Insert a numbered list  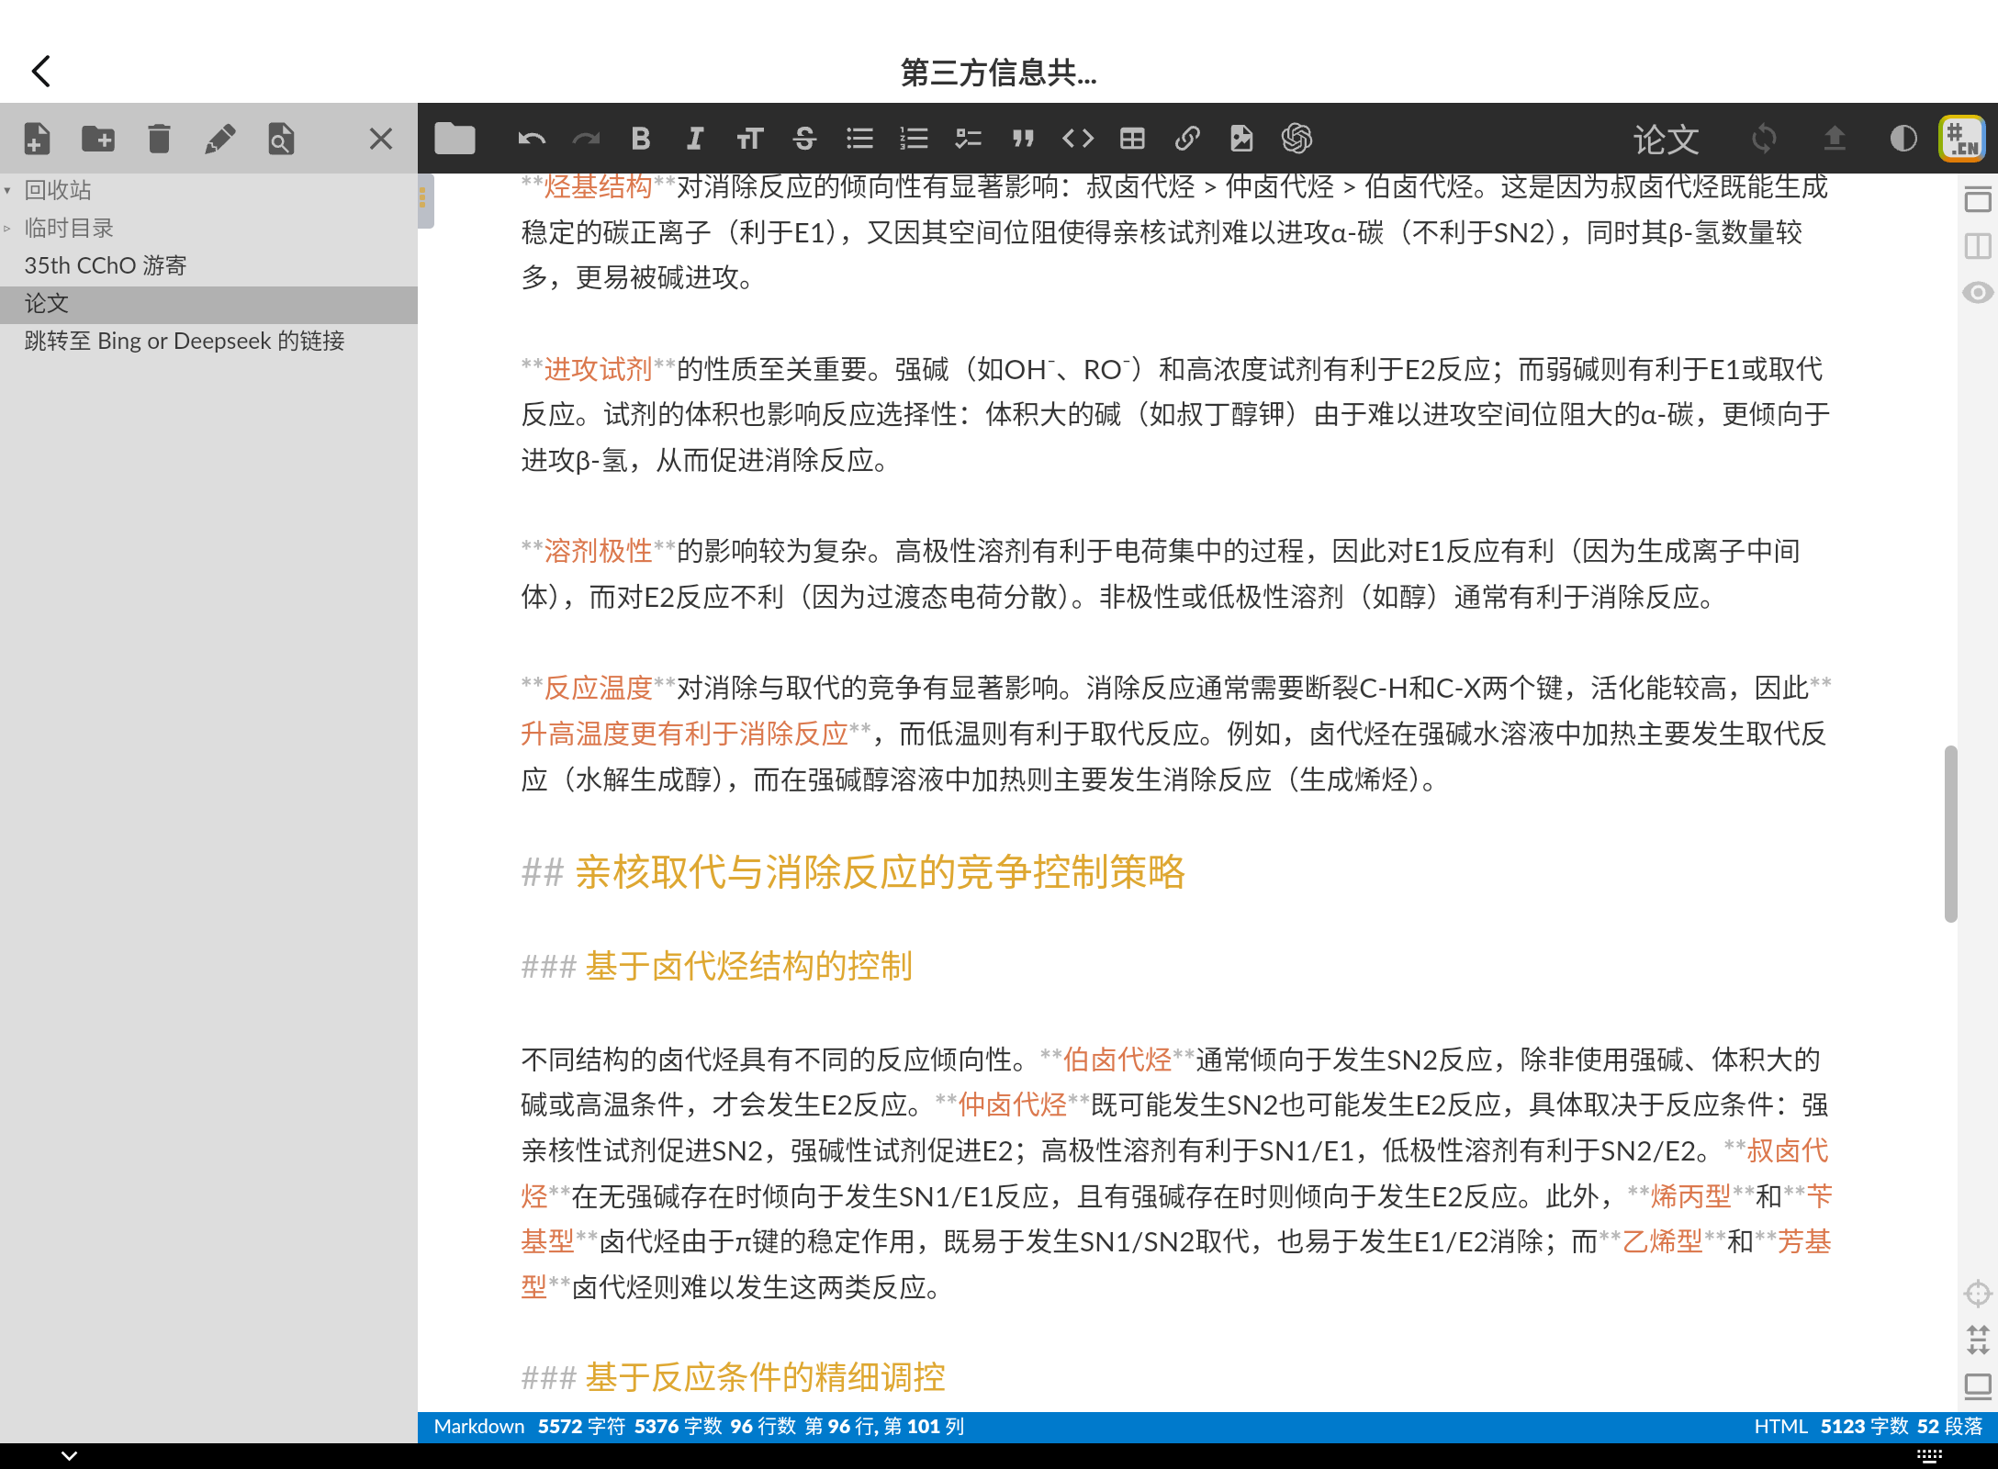pos(914,139)
